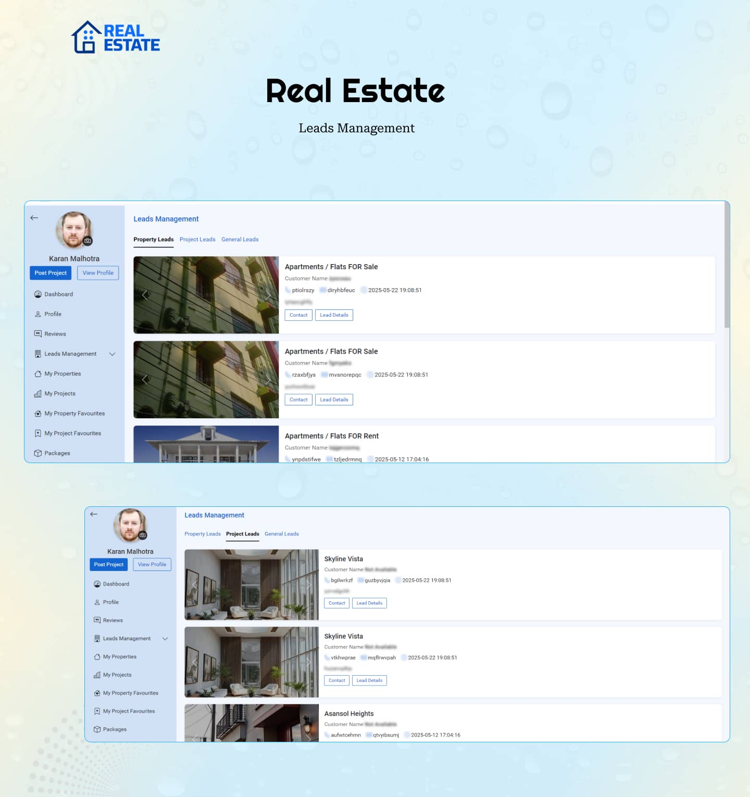Click View Profile button in lower panel
Viewport: 750px width, 797px height.
(152, 565)
